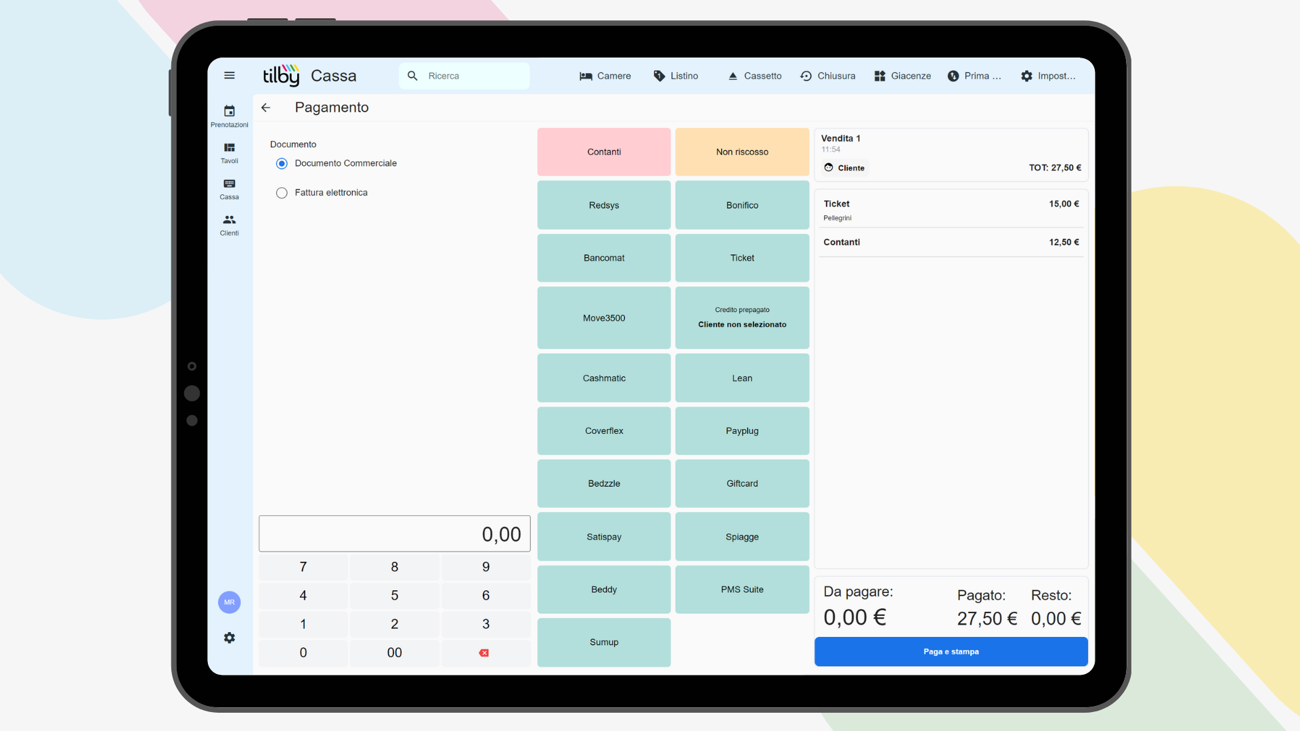This screenshot has width=1300, height=731.
Task: Tap numpad key 8
Action: 395,567
